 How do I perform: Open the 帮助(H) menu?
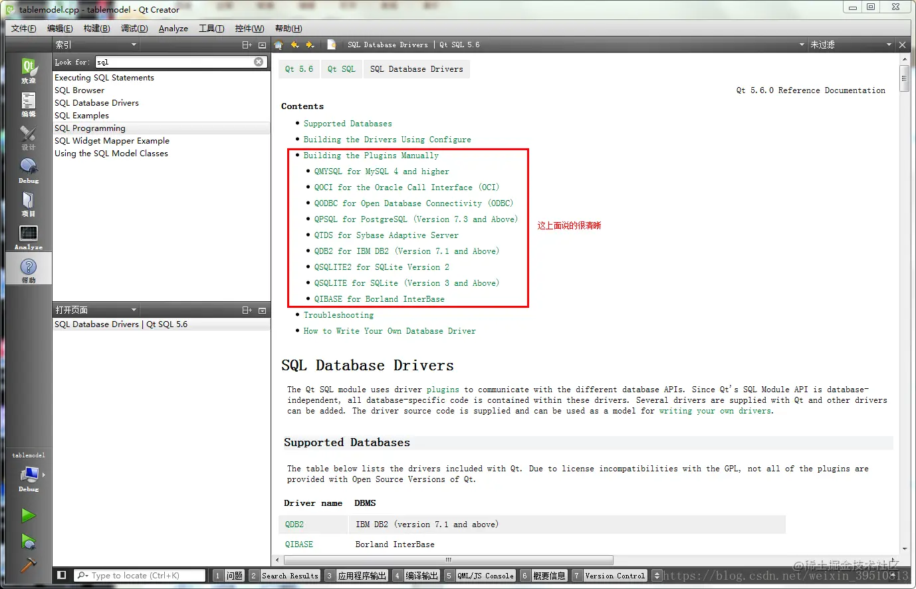pyautogui.click(x=288, y=28)
